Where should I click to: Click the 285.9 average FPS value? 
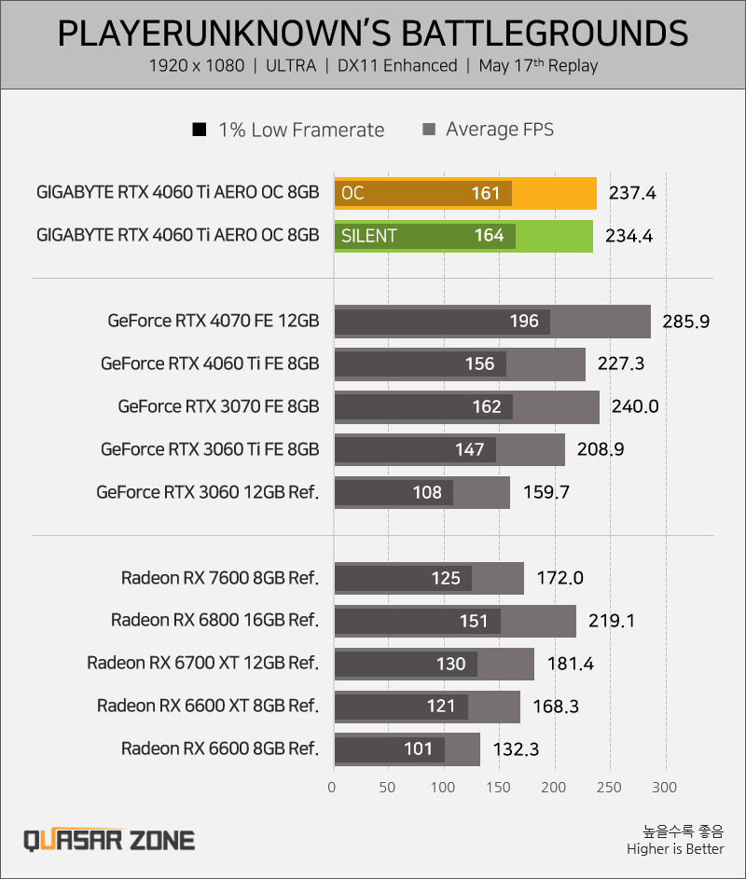click(686, 322)
